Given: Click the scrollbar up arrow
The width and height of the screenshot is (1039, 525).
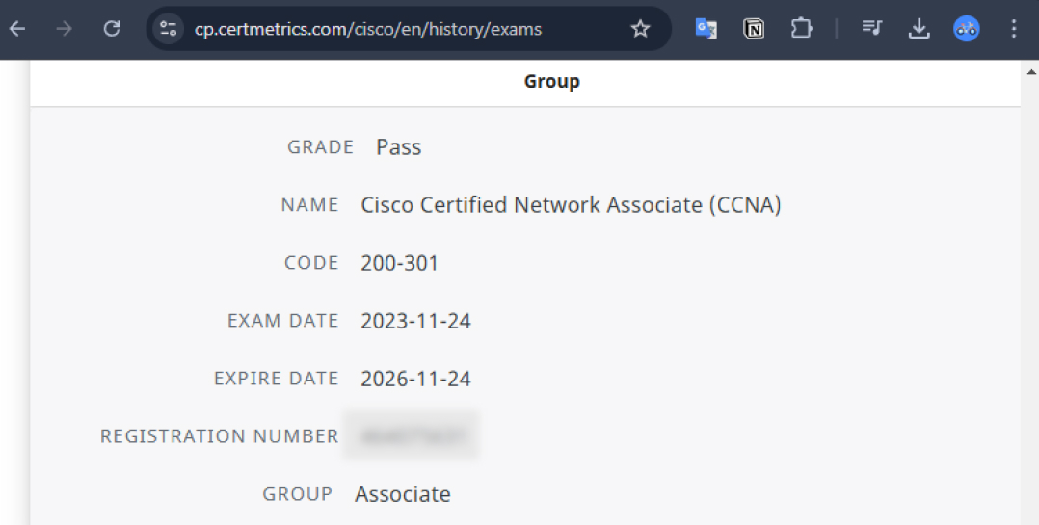Looking at the screenshot, I should tap(1031, 71).
